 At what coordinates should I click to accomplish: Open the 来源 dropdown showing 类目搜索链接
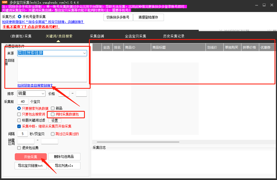52,53
